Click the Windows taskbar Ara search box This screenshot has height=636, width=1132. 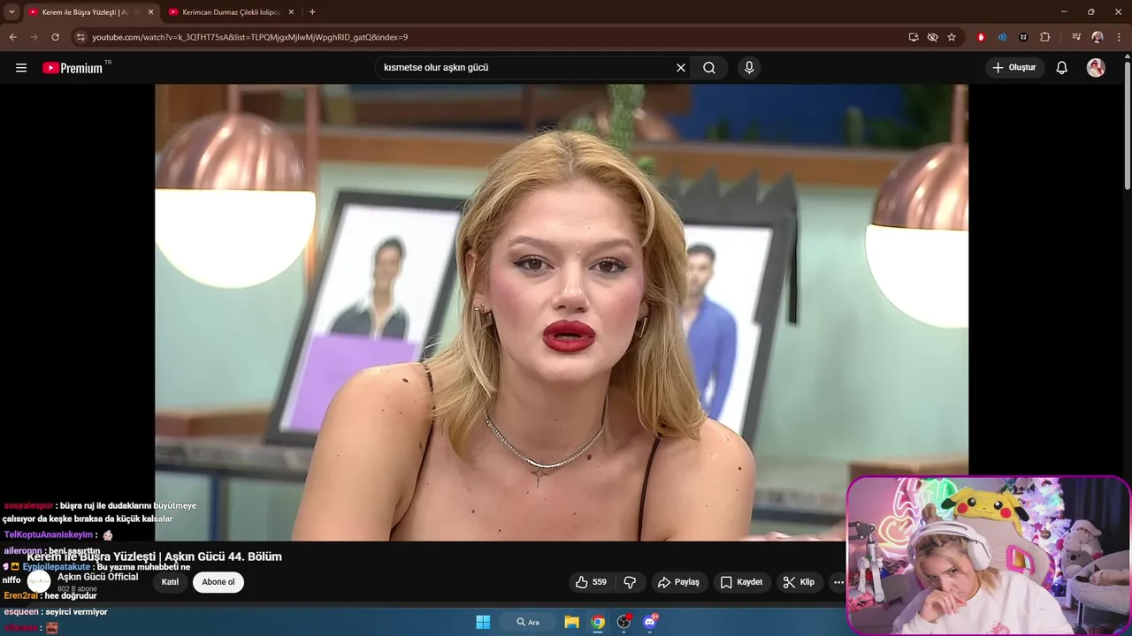(x=528, y=622)
